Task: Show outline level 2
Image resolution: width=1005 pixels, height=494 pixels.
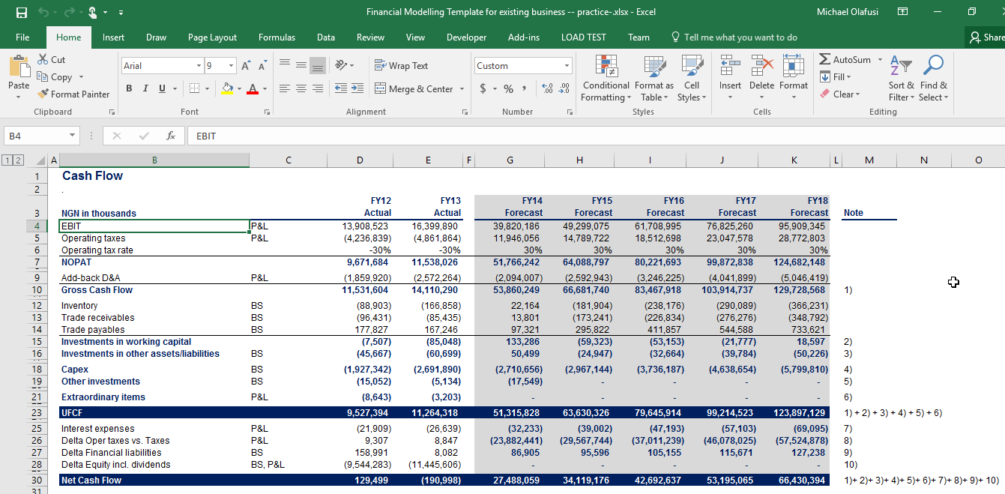Action: coord(18,160)
